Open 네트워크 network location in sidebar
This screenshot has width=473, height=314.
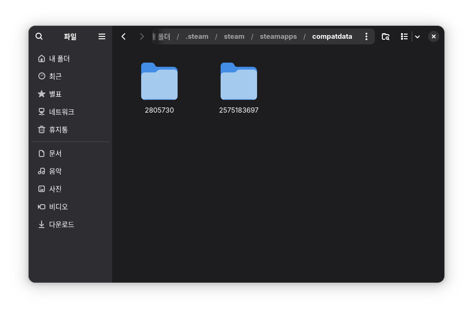[61, 112]
